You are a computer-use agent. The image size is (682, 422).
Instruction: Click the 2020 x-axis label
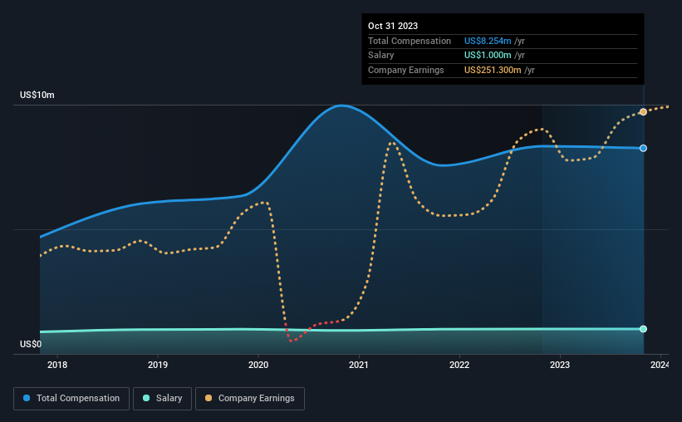[258, 365]
